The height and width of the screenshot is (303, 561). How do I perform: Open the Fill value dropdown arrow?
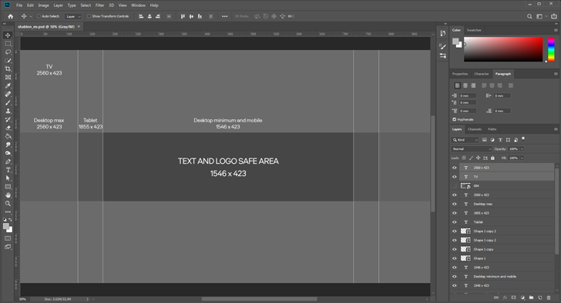pyautogui.click(x=522, y=158)
